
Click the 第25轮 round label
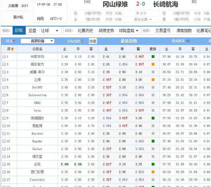[x=18, y=17]
